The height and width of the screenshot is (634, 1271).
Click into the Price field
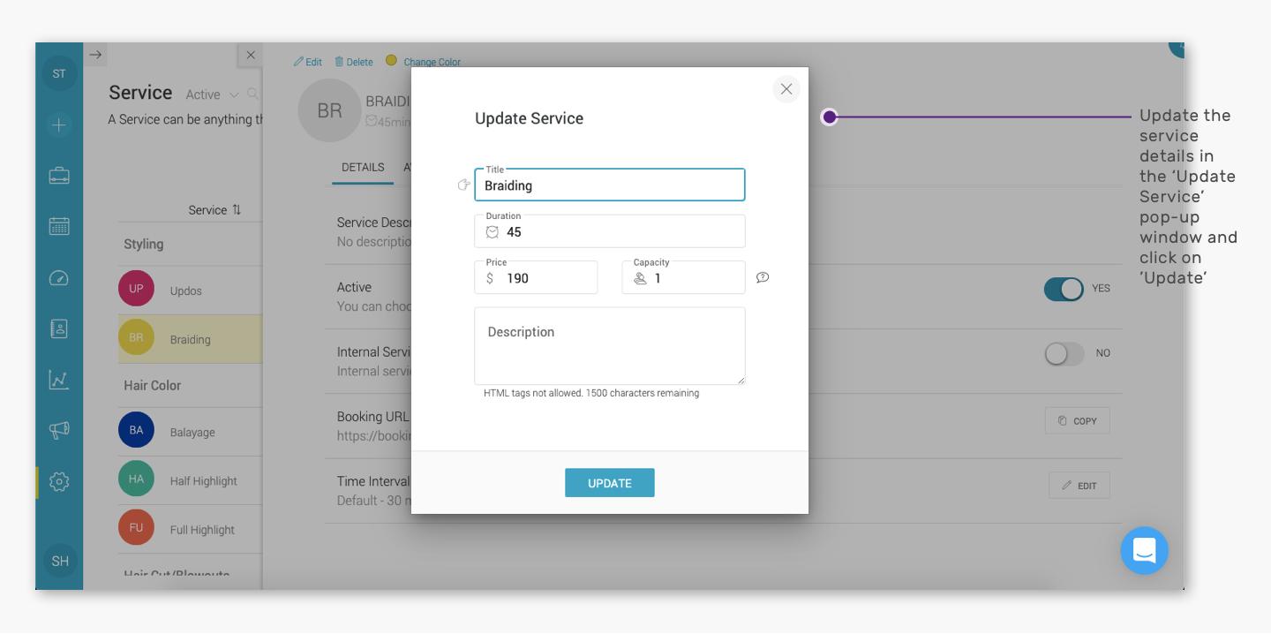[536, 278]
